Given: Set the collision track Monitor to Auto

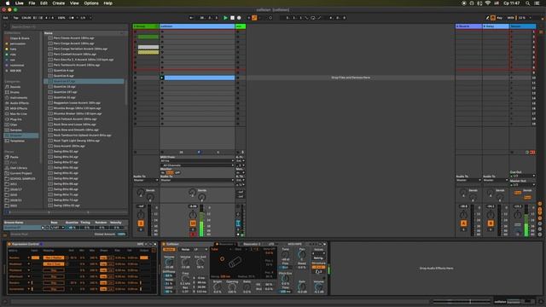Looking at the screenshot, I should pos(170,172).
